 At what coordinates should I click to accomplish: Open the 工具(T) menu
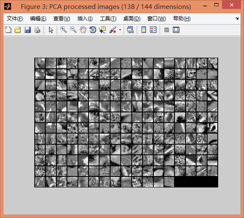tap(108, 19)
